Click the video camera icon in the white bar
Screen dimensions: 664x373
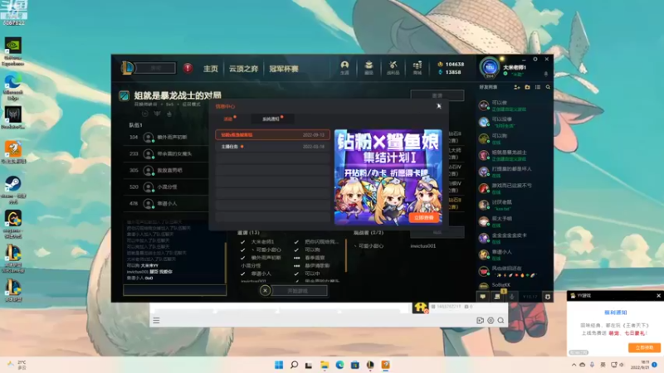(480, 321)
